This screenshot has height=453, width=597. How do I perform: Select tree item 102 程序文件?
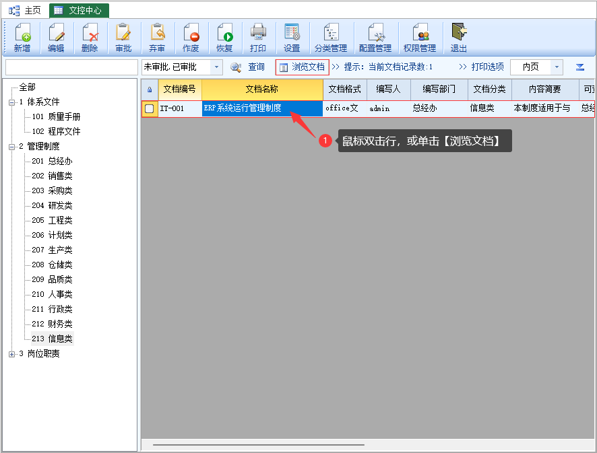[56, 132]
